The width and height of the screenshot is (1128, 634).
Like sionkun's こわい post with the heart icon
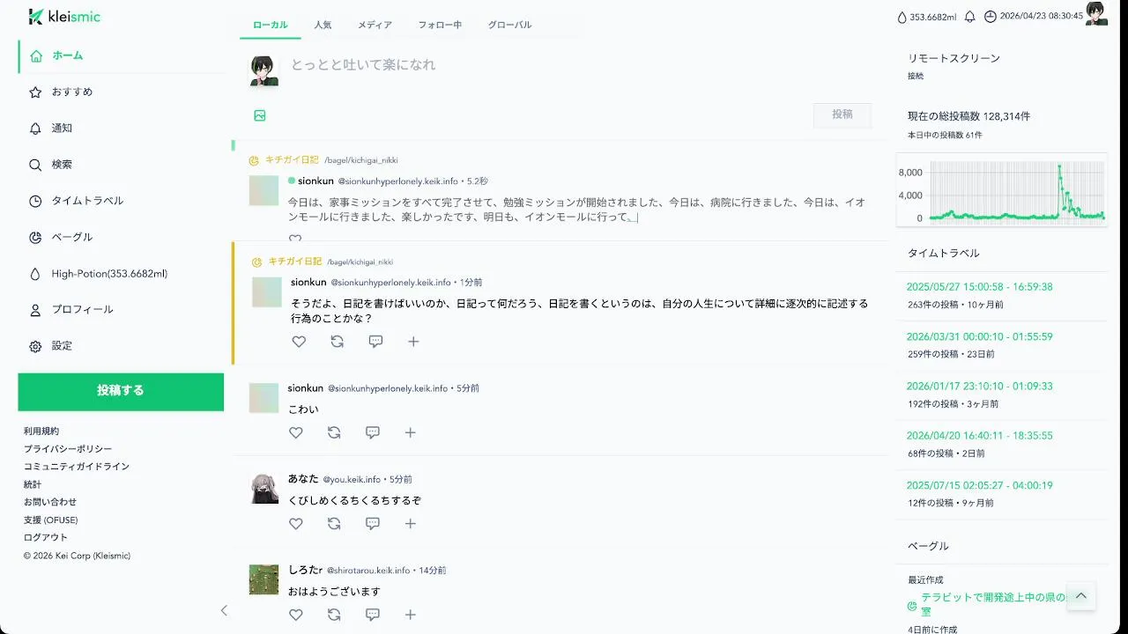click(x=296, y=432)
